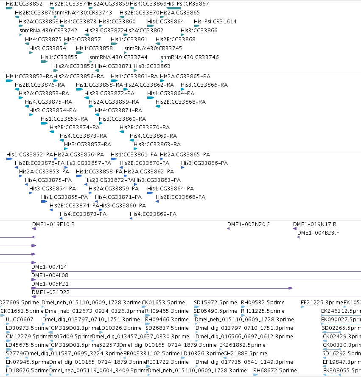Click the His2A:CG33865-PA protein label

[x=185, y=155]
